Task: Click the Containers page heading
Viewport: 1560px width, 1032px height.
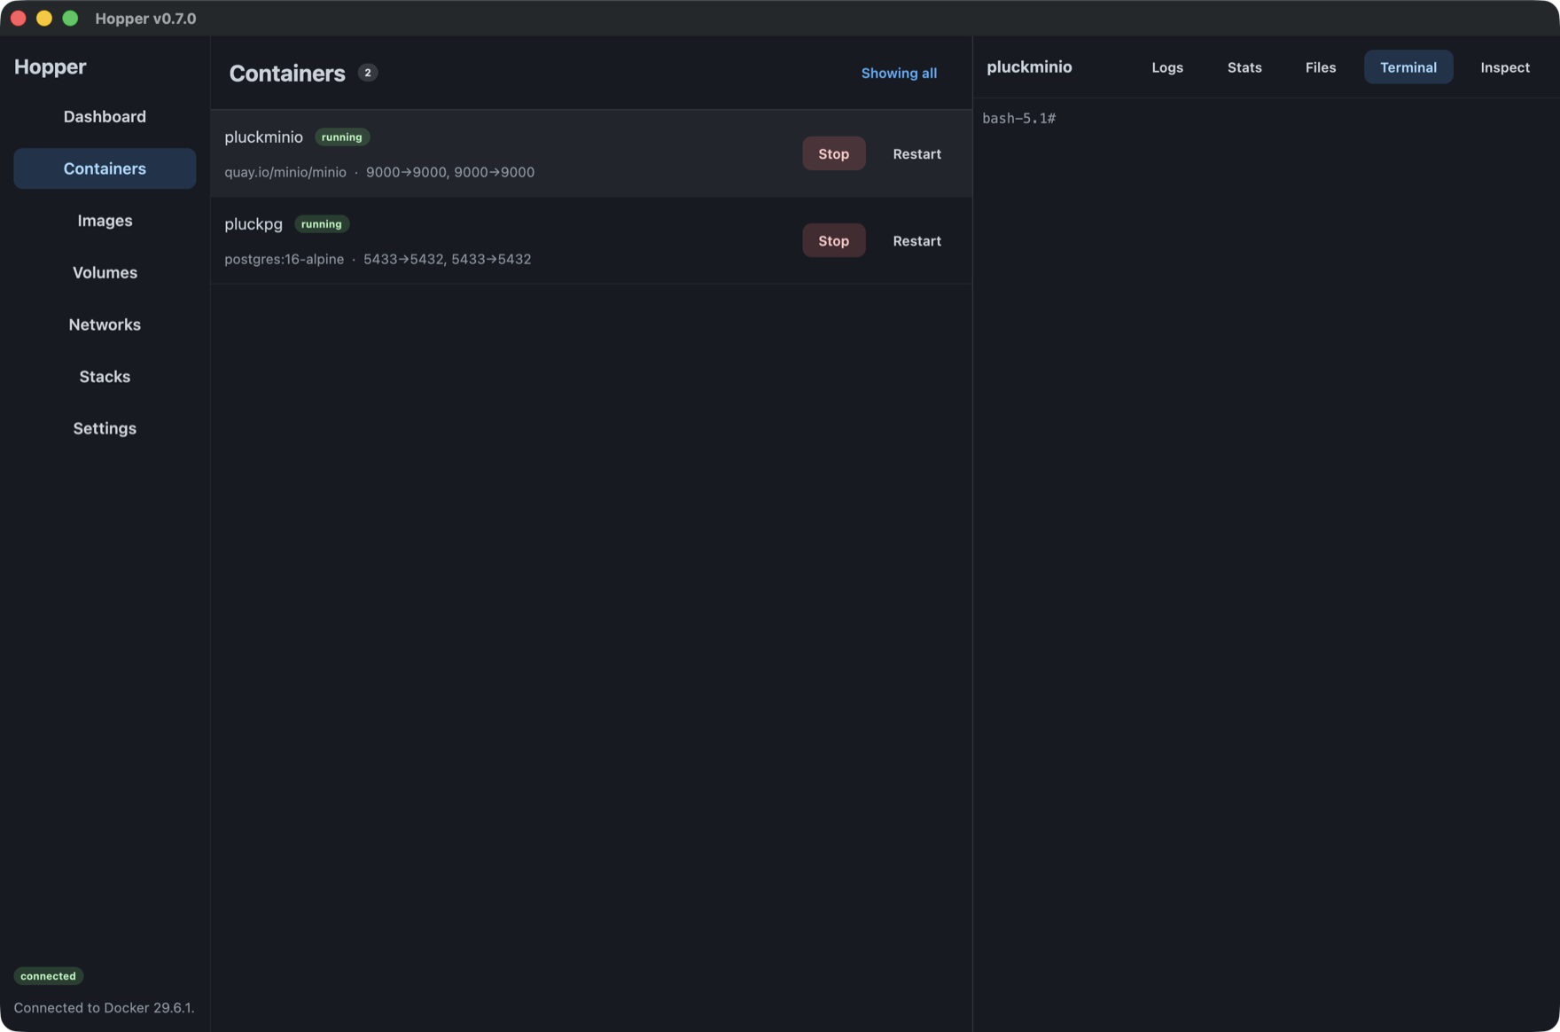Action: tap(287, 74)
